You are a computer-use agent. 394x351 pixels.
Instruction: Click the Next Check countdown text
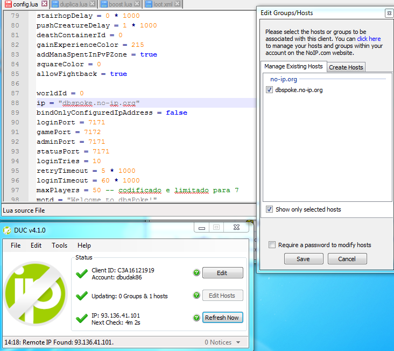(x=116, y=322)
